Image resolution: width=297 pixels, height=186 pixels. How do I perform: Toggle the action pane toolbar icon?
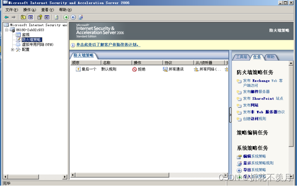coord(47,17)
